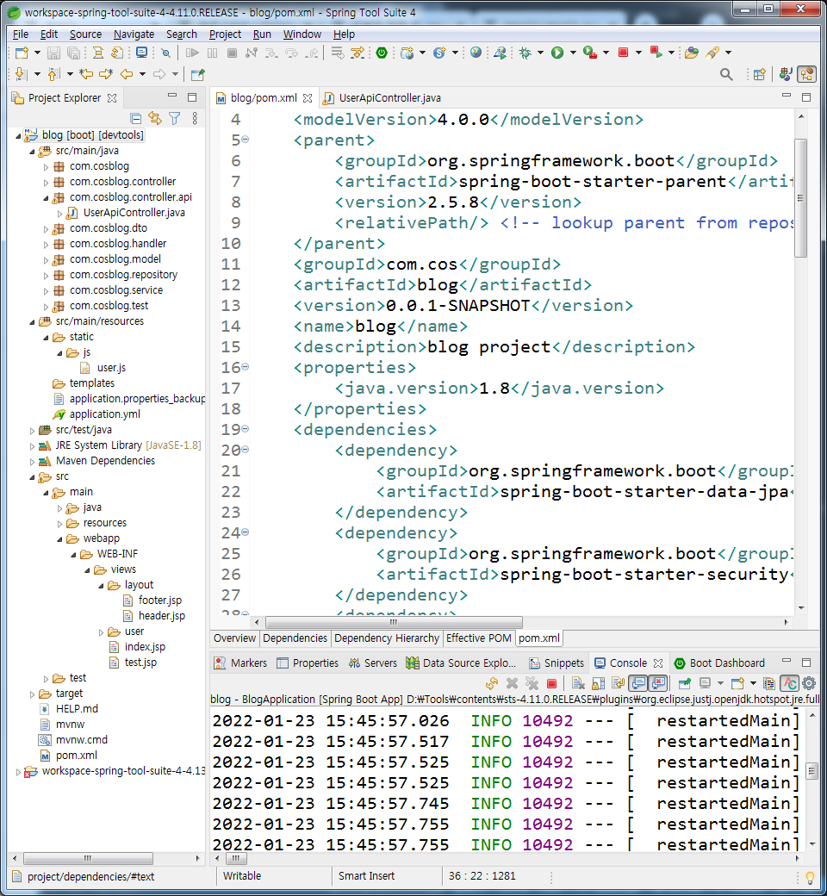Switch to the Java EE perspective icon
Viewport: 827px width, 896px height.
[786, 74]
